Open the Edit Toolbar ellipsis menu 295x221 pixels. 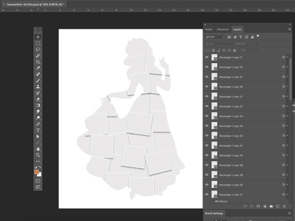[38, 161]
